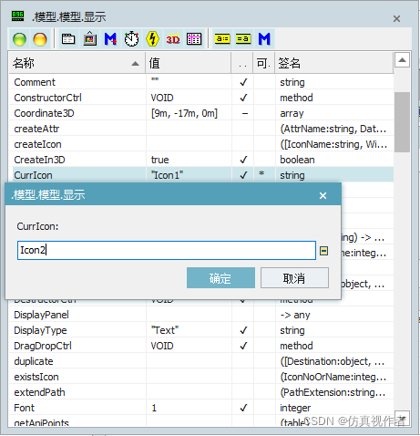The image size is (420, 436).
Task: Click the table grid toolbar icon
Action: coord(194,39)
